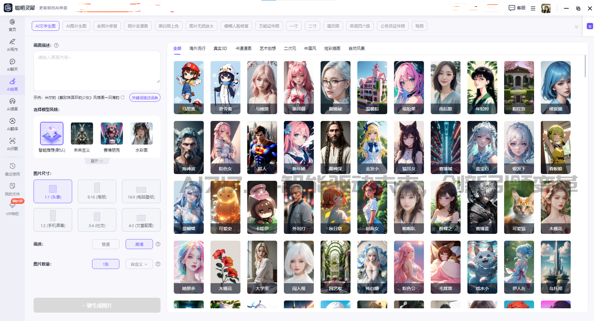Expand the top toolbar chevron
Viewport: 594px width, 321px height.
tap(576, 26)
